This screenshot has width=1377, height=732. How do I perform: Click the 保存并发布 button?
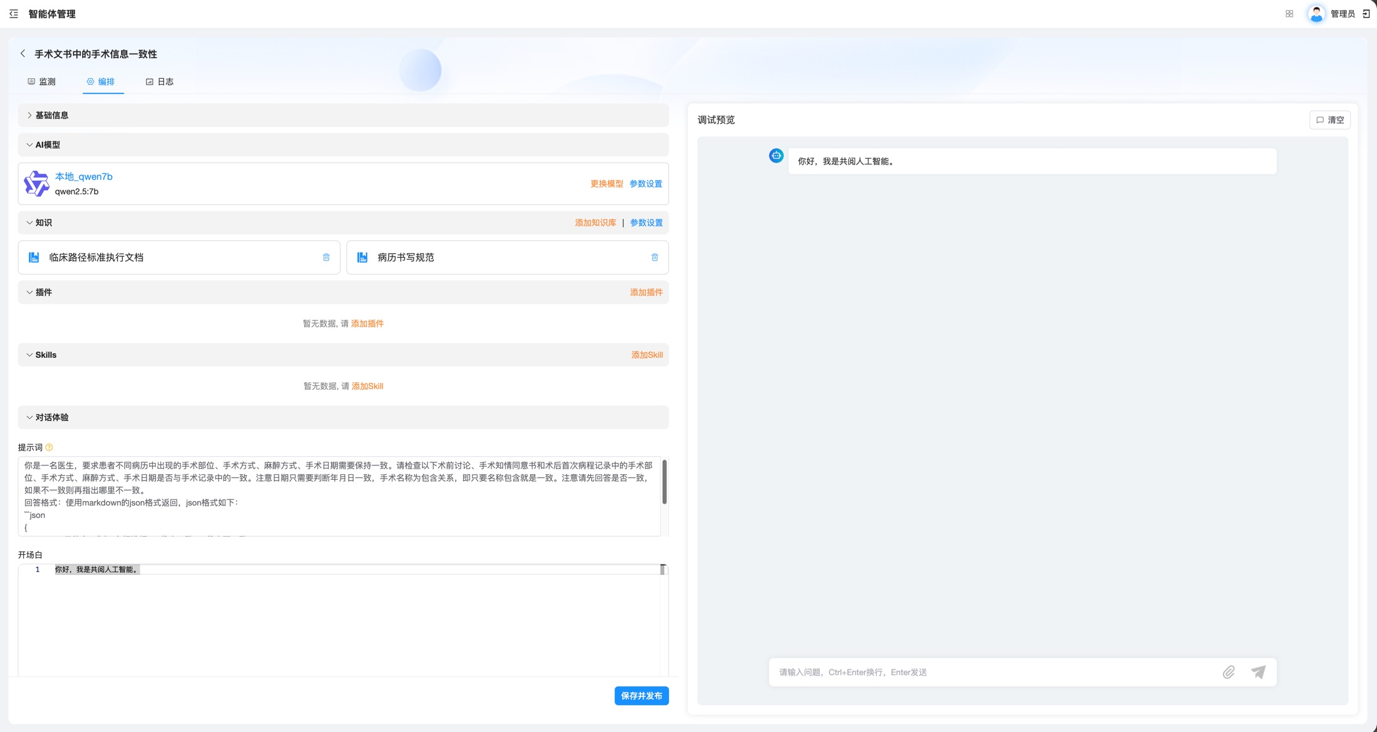pos(642,696)
